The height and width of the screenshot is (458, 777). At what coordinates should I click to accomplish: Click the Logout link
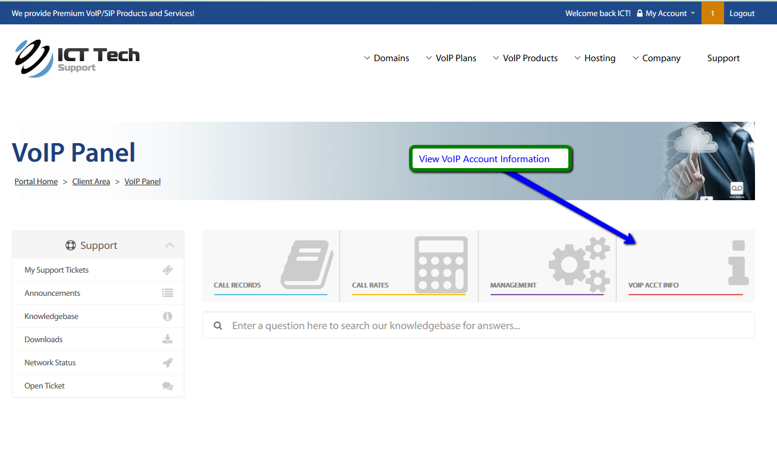pyautogui.click(x=742, y=13)
